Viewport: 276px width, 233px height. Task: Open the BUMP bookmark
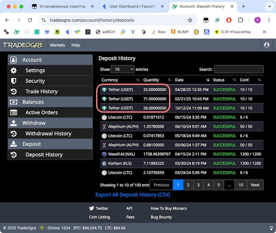180,32
